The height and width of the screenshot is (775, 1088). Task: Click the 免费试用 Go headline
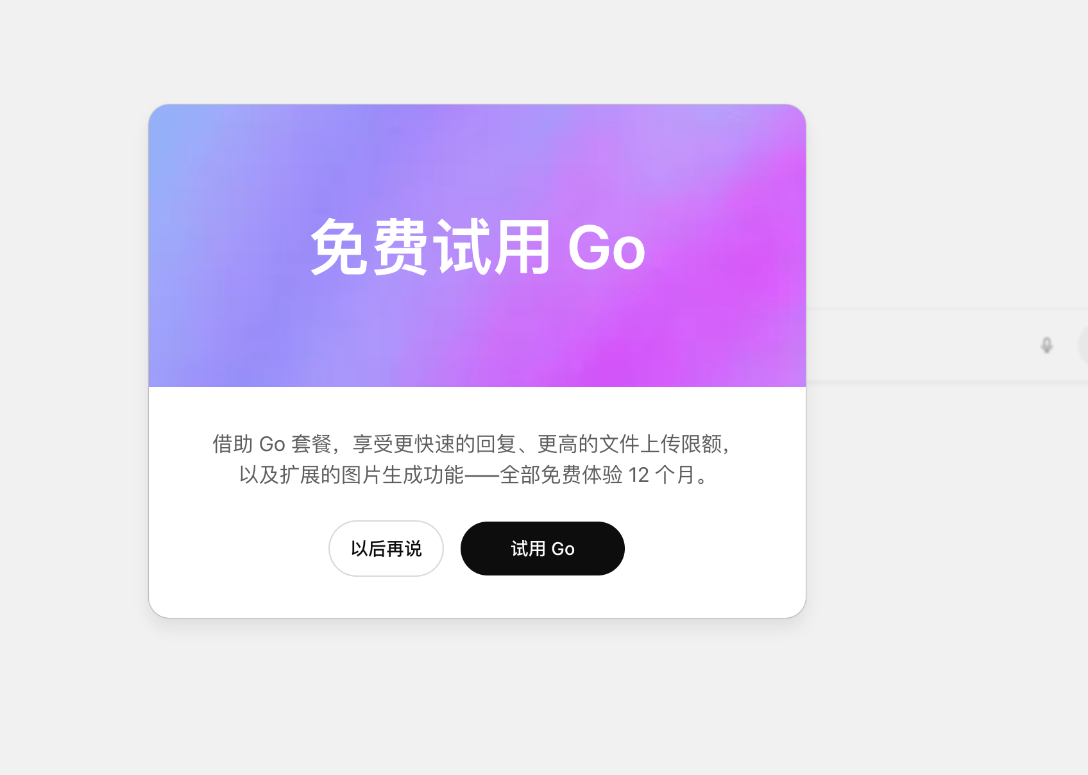pyautogui.click(x=477, y=248)
